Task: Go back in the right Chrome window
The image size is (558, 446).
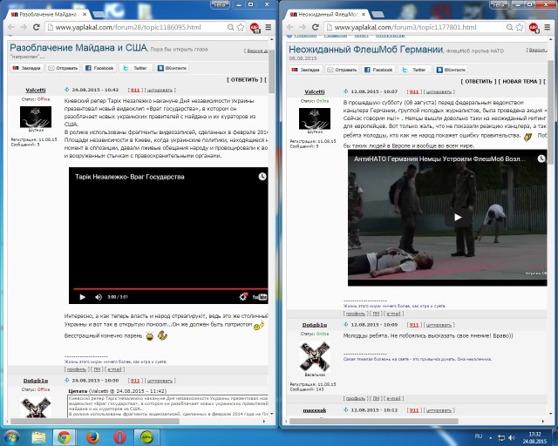Action: pos(290,27)
